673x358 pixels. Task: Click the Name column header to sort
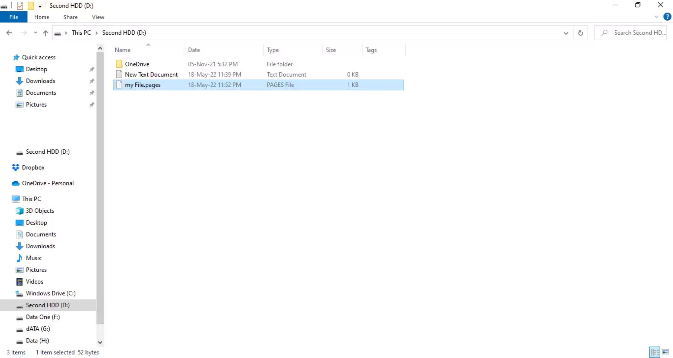123,50
